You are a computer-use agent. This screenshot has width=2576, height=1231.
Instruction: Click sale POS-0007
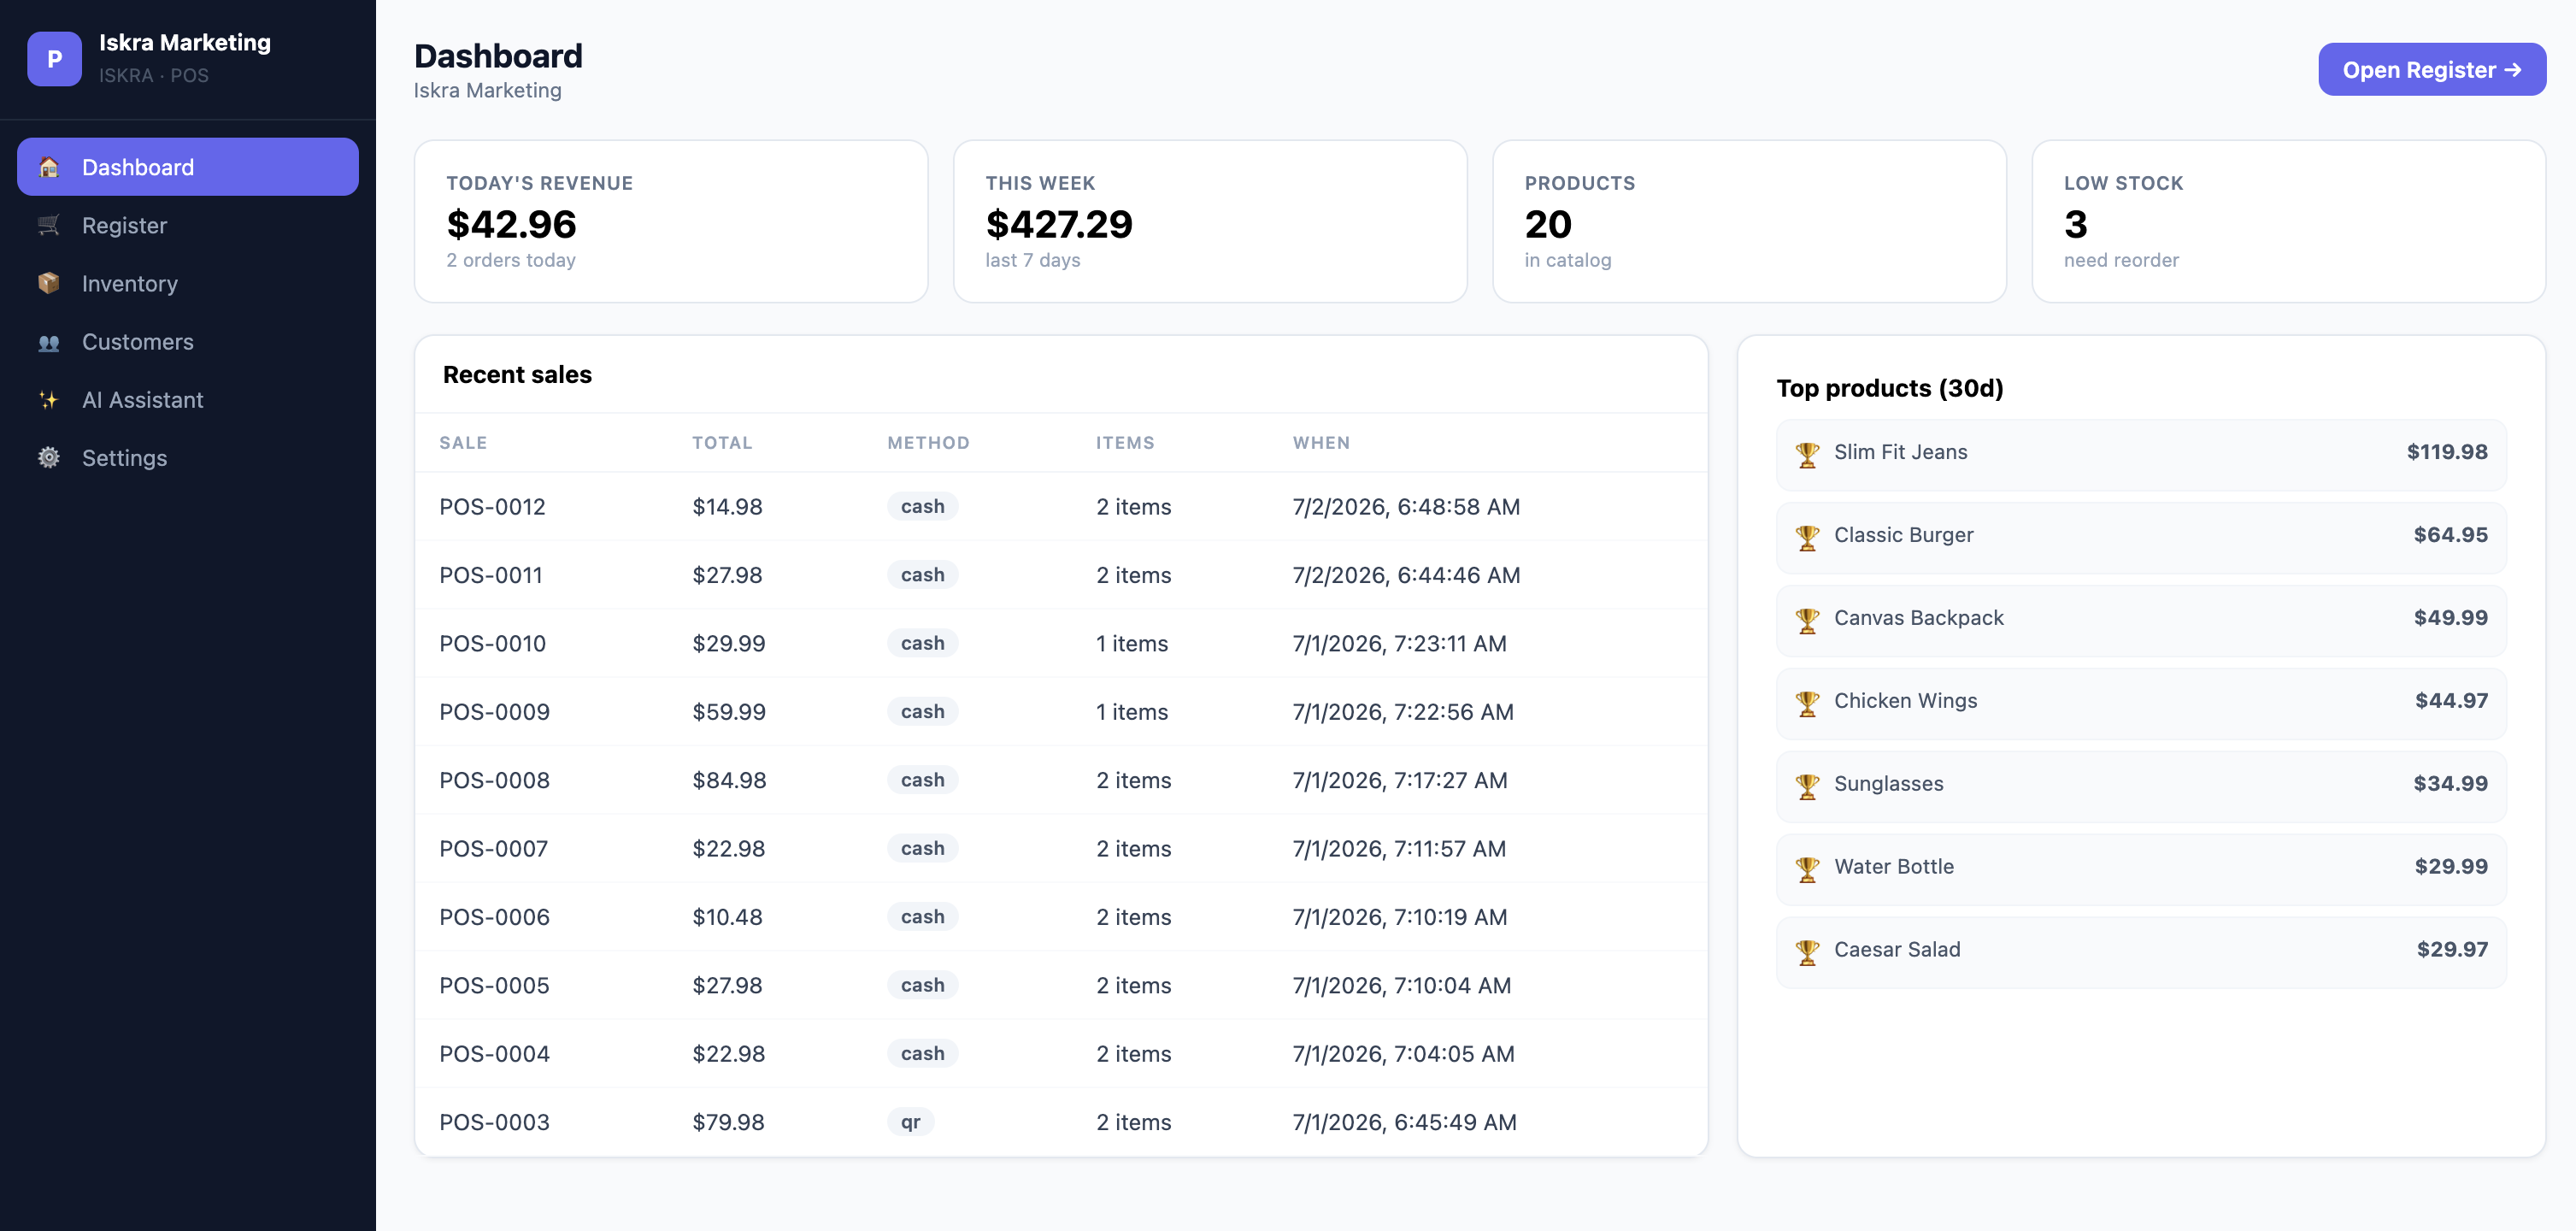click(x=493, y=848)
